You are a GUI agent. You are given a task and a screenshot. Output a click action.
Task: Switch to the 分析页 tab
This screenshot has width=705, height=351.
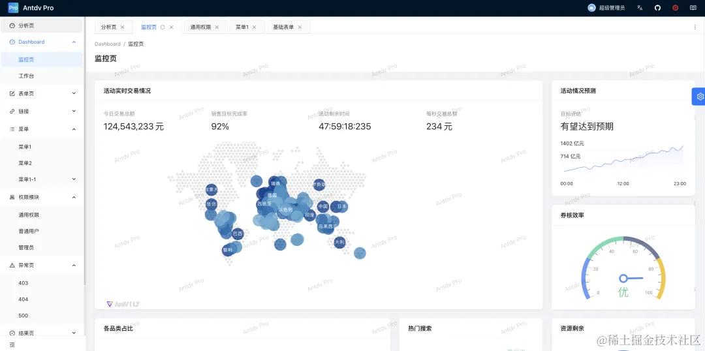108,27
